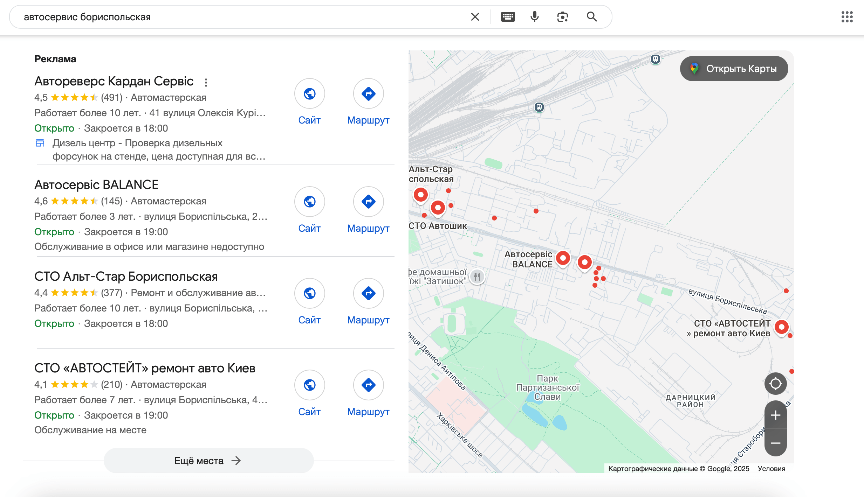The width and height of the screenshot is (864, 497).
Task: Get Маршрут directions icon for СТО «АВТОСТЕЙТ»
Action: click(x=369, y=385)
